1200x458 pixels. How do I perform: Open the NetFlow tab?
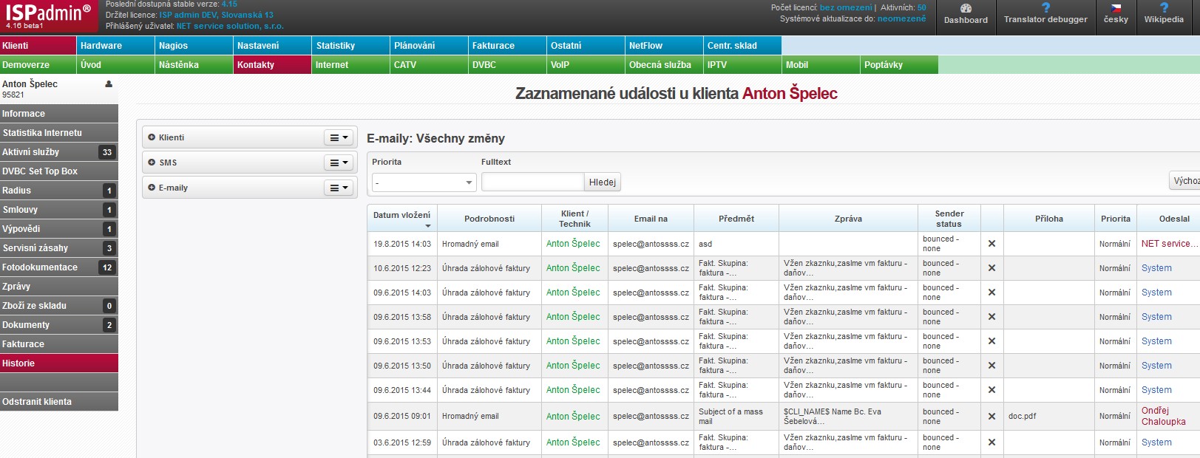tap(664, 46)
